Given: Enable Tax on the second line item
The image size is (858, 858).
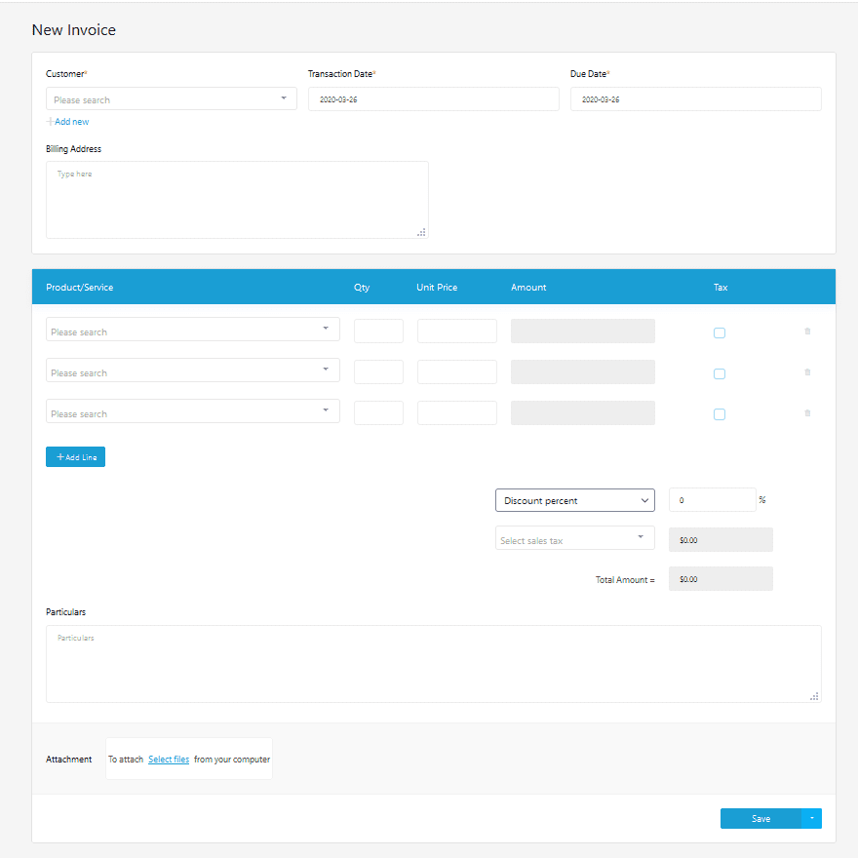Looking at the screenshot, I should pyautogui.click(x=720, y=373).
